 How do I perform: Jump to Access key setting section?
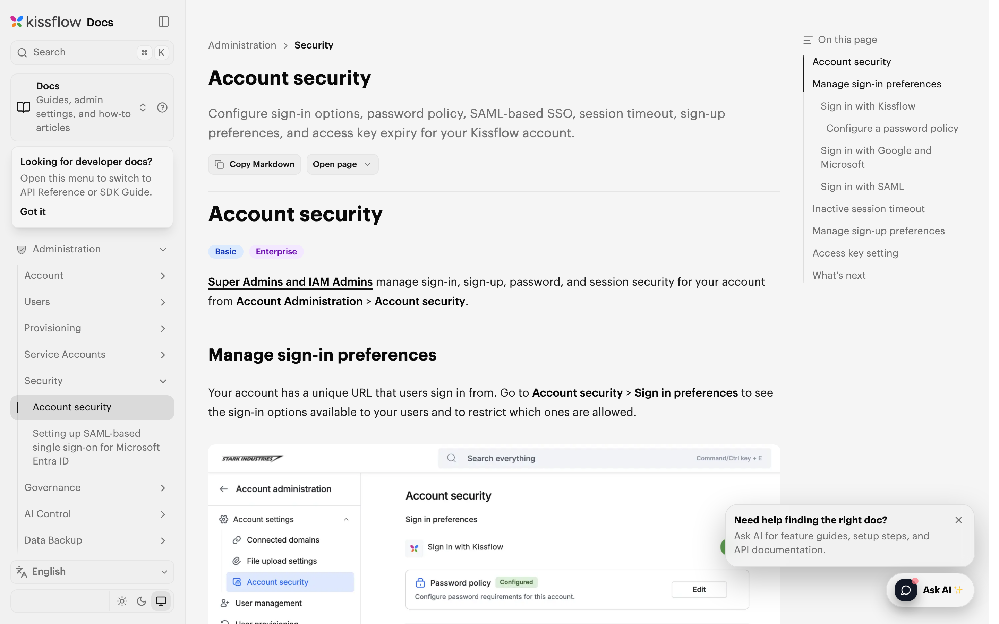point(855,253)
